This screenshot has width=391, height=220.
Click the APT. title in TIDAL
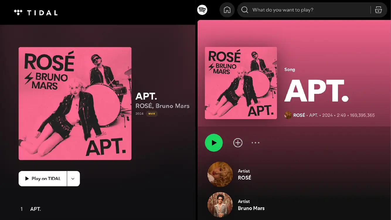coord(146,96)
